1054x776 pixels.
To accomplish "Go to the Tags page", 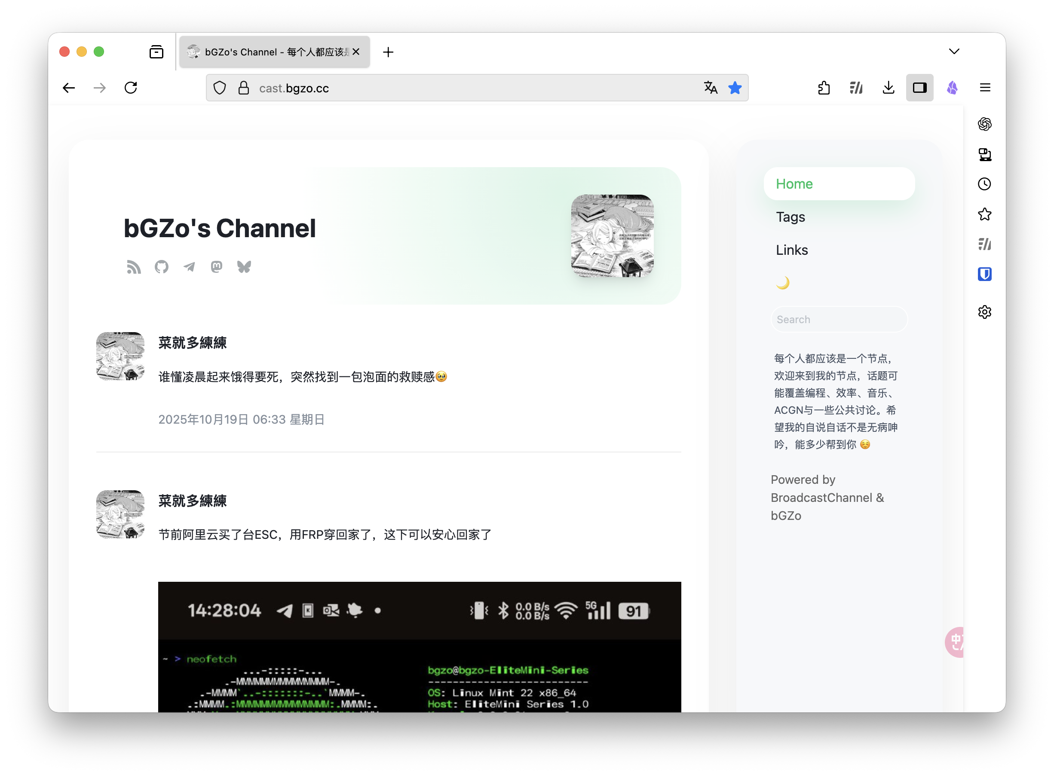I will (x=790, y=217).
